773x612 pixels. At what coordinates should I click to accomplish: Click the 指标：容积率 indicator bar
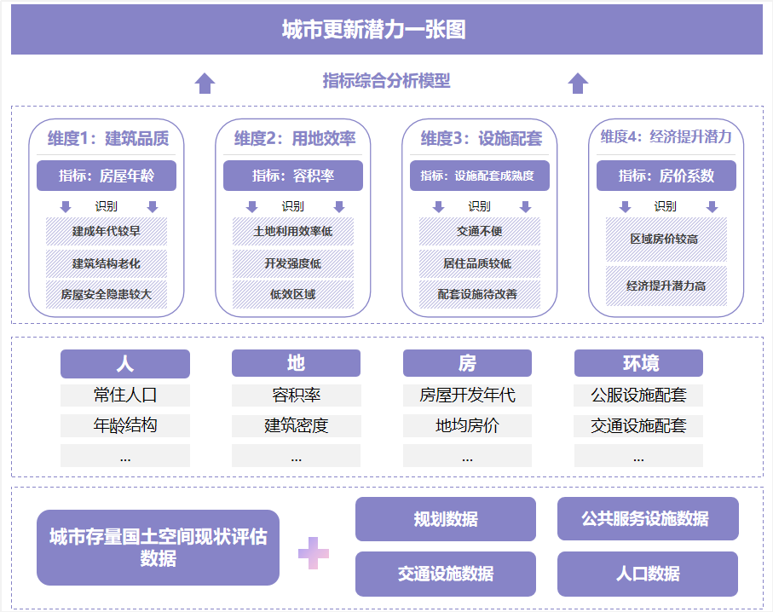pyautogui.click(x=292, y=176)
